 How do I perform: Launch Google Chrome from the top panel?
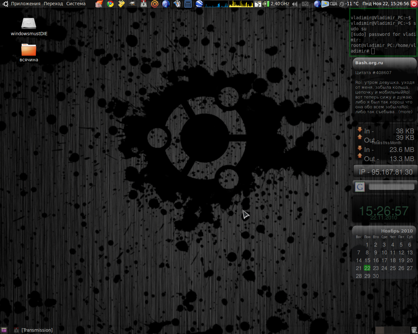[110, 4]
